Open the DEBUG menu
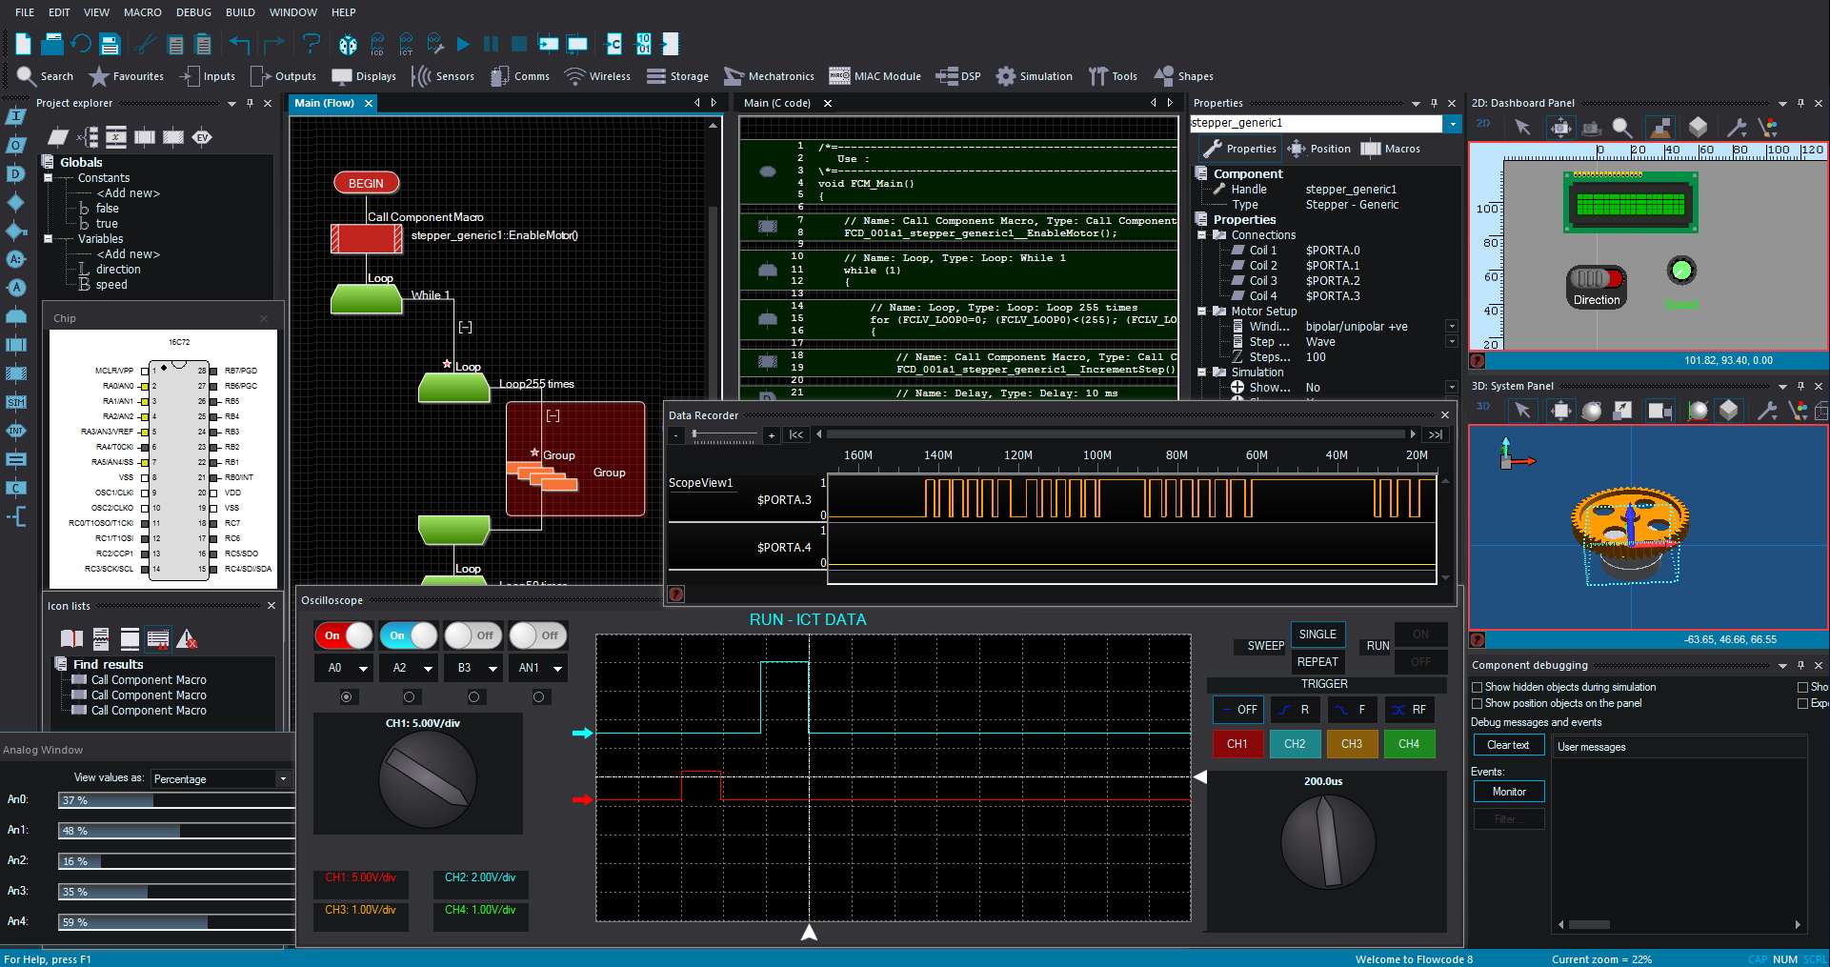This screenshot has height=967, width=1830. (x=192, y=12)
